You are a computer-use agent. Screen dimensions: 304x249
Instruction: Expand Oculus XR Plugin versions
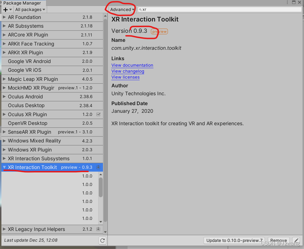pos(4,114)
